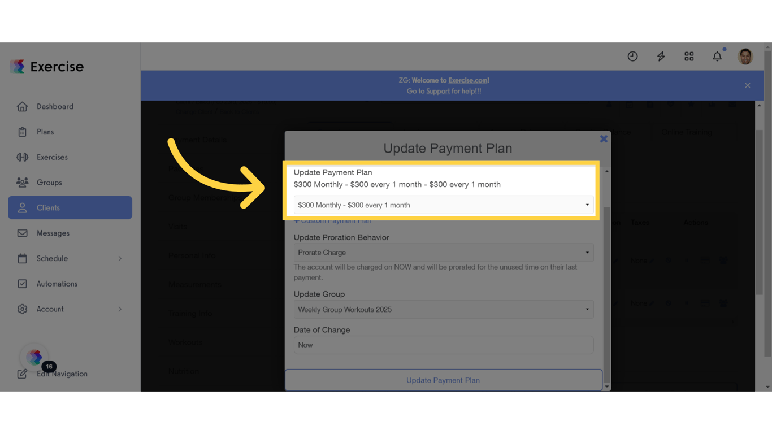Open the apps grid icon in top bar
Image resolution: width=772 pixels, height=434 pixels.
coord(689,56)
